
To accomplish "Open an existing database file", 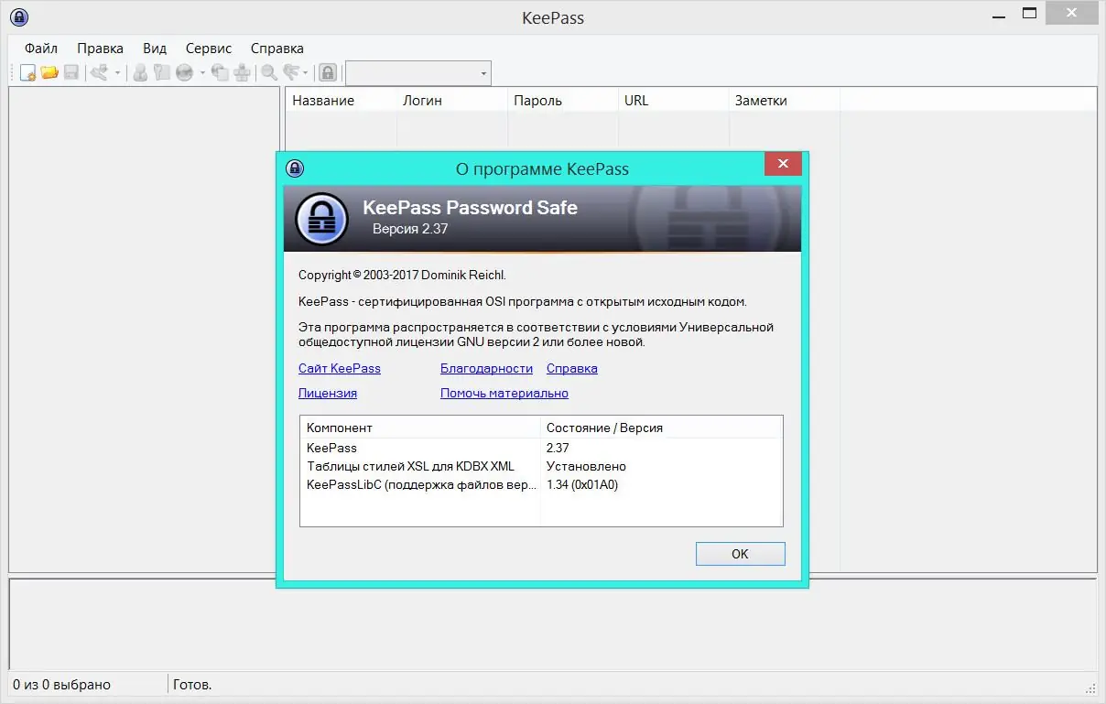I will [49, 72].
